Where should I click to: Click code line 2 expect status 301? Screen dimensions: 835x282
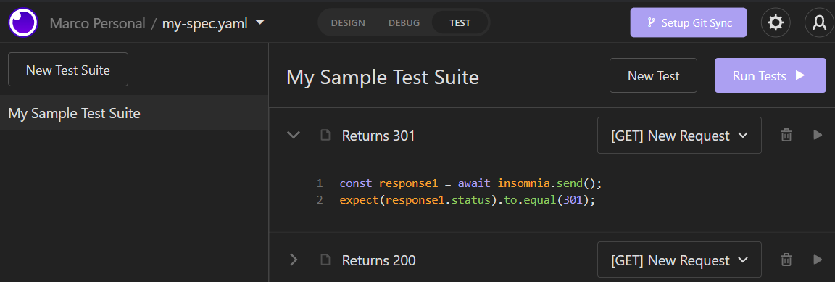tap(467, 200)
